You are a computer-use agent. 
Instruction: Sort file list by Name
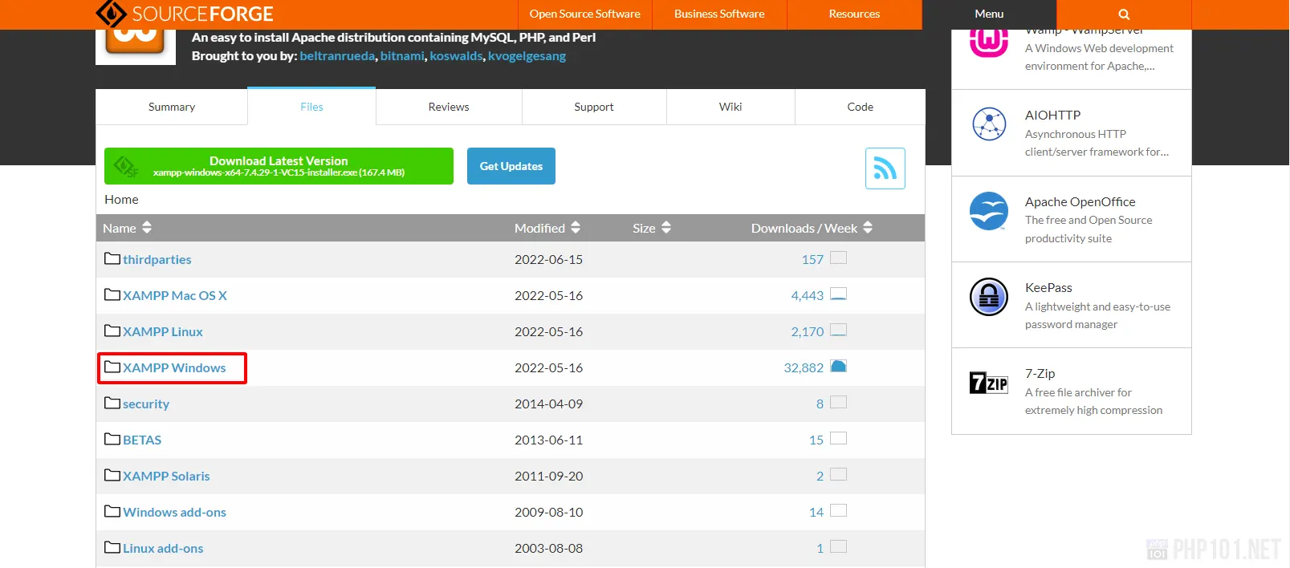[x=127, y=228]
